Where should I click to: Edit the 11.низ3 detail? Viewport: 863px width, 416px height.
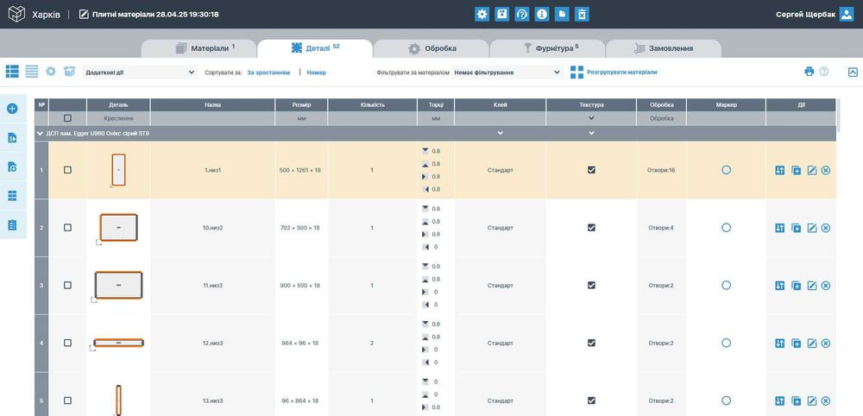(x=812, y=286)
